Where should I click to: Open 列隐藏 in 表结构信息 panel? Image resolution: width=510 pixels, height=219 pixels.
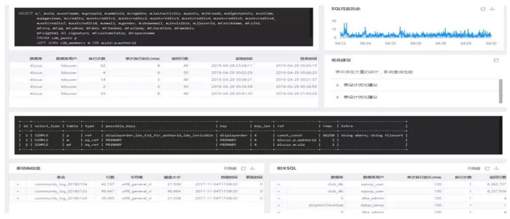230,169
